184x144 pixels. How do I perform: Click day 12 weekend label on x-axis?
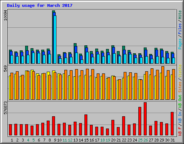pyautogui.click(x=70, y=140)
